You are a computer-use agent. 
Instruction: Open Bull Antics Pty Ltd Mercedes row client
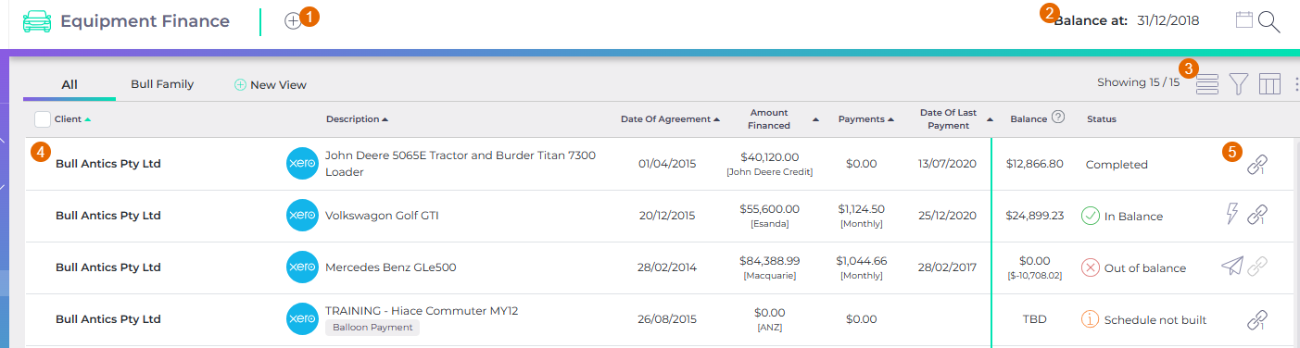coord(108,267)
